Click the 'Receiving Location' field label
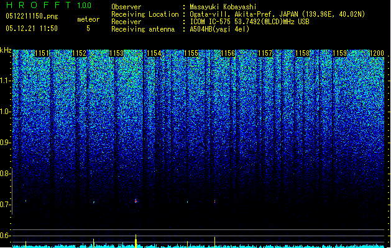 click(145, 14)
